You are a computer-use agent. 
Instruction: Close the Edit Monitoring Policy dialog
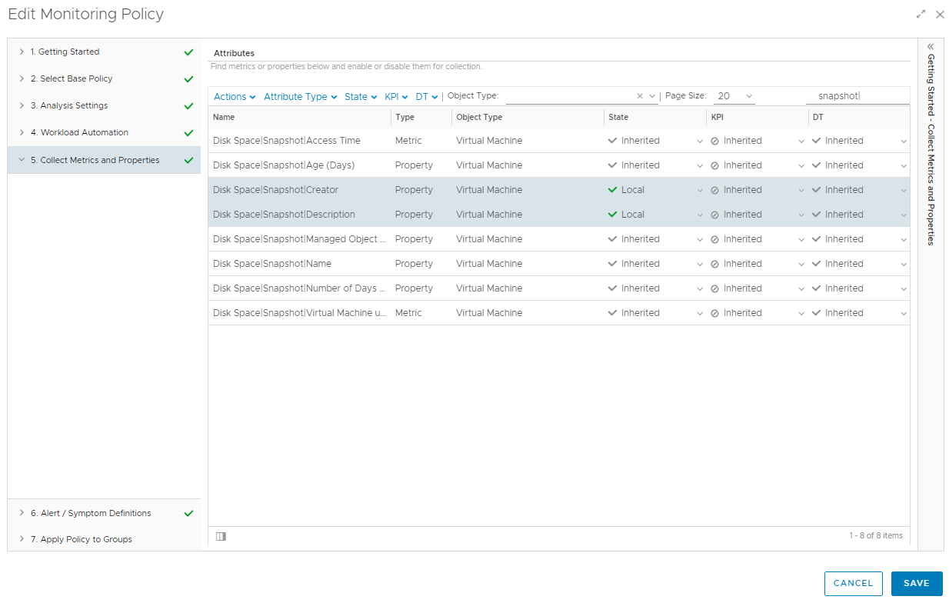[940, 15]
